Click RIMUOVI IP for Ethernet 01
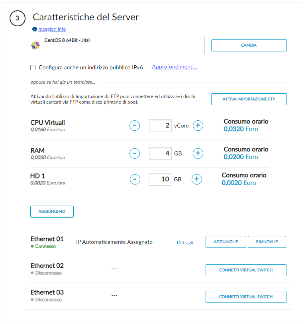 tap(267, 242)
